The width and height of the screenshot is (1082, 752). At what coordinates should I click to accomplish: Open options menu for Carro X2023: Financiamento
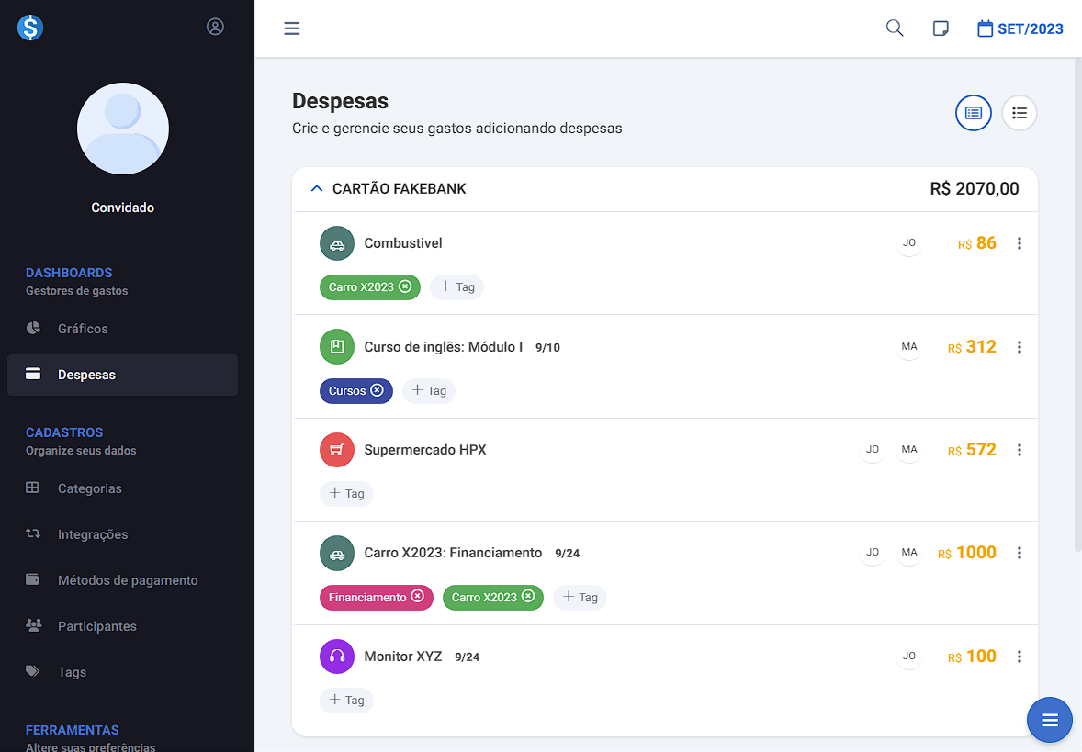point(1019,553)
